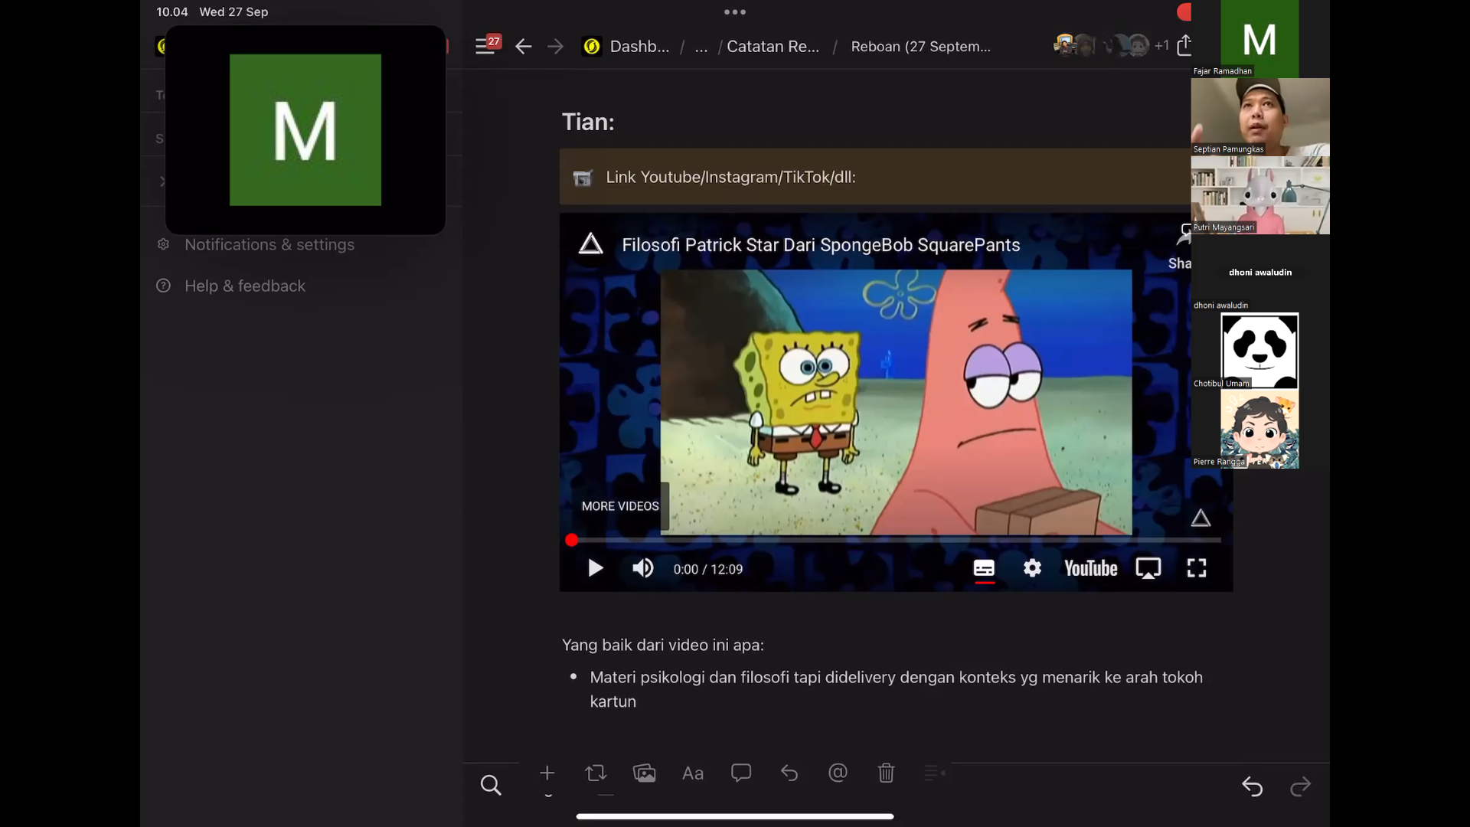This screenshot has width=1470, height=827.
Task: Undo with bottom right undo arrow
Action: coord(1253,786)
